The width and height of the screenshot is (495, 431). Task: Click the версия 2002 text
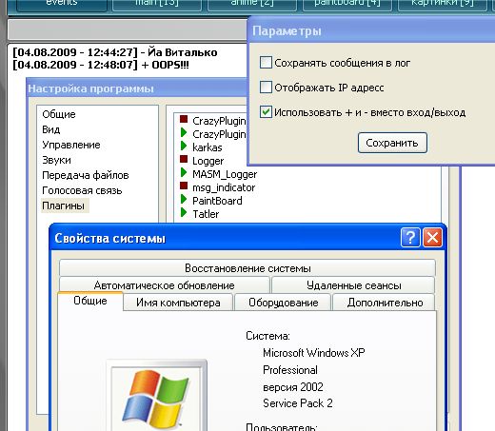coord(293,387)
